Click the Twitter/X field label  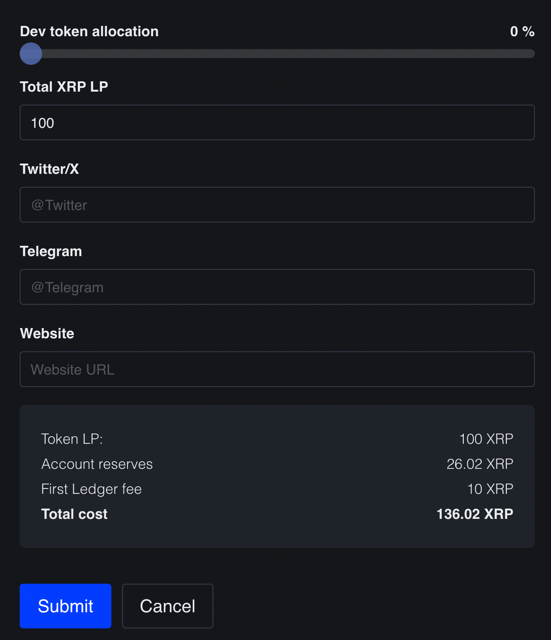49,169
